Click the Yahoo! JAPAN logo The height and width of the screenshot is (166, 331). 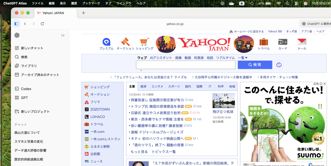(204, 44)
